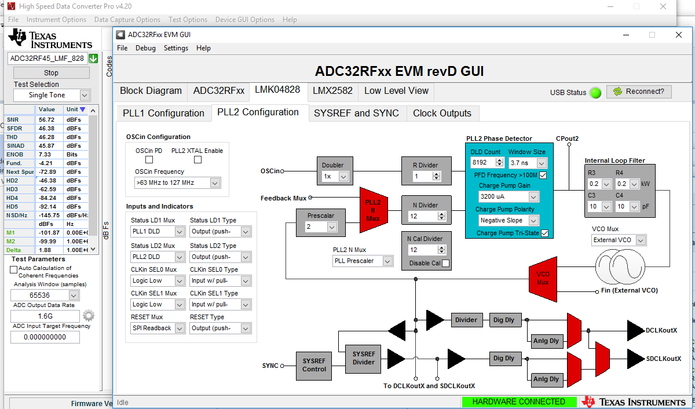
Task: Increment the N Cal Divider stepper
Action: 443,248
